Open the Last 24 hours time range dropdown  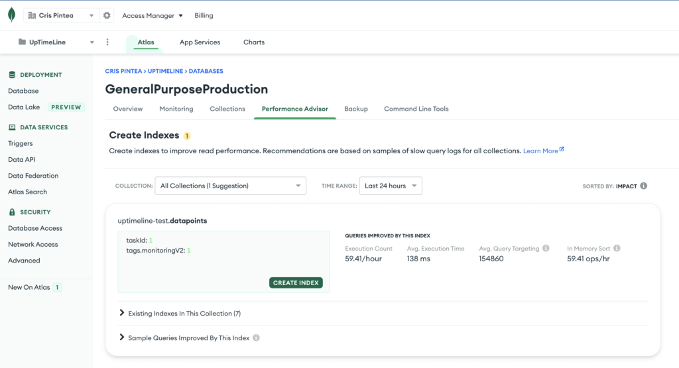click(391, 186)
